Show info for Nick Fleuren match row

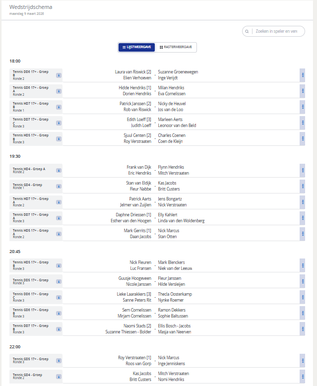tap(59, 266)
